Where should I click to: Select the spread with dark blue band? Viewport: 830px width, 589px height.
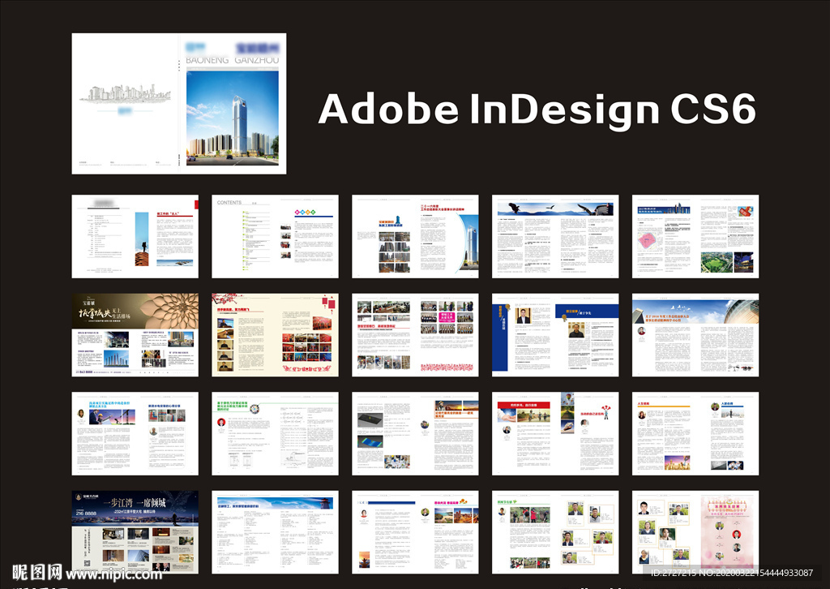[555, 335]
